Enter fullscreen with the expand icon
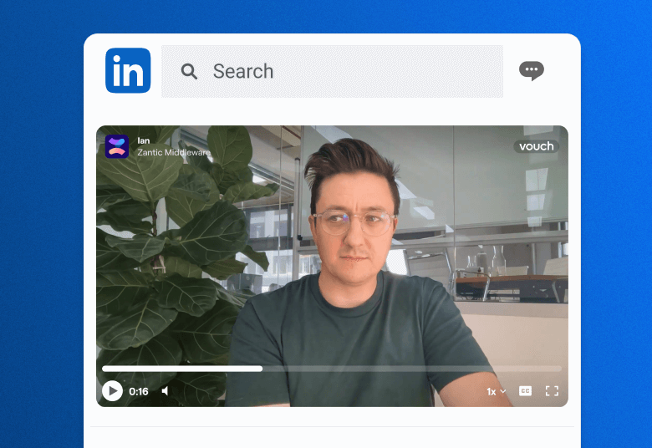 tap(552, 391)
